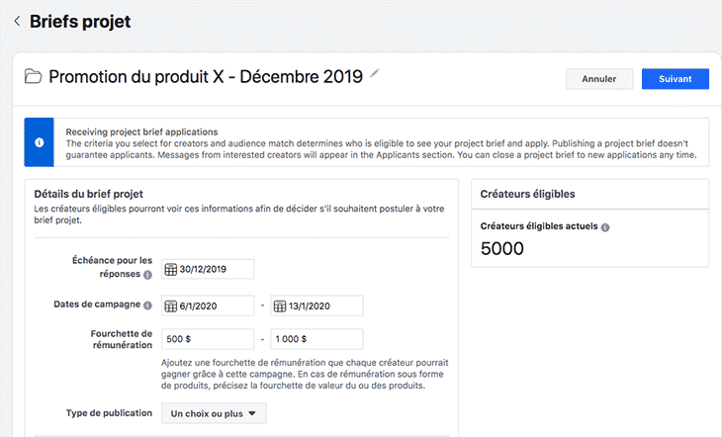The height and width of the screenshot is (437, 722).
Task: Click the Briefs projet page heading
Action: (80, 21)
